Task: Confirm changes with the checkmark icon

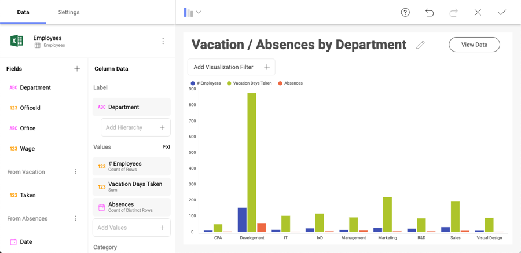Action: point(502,12)
